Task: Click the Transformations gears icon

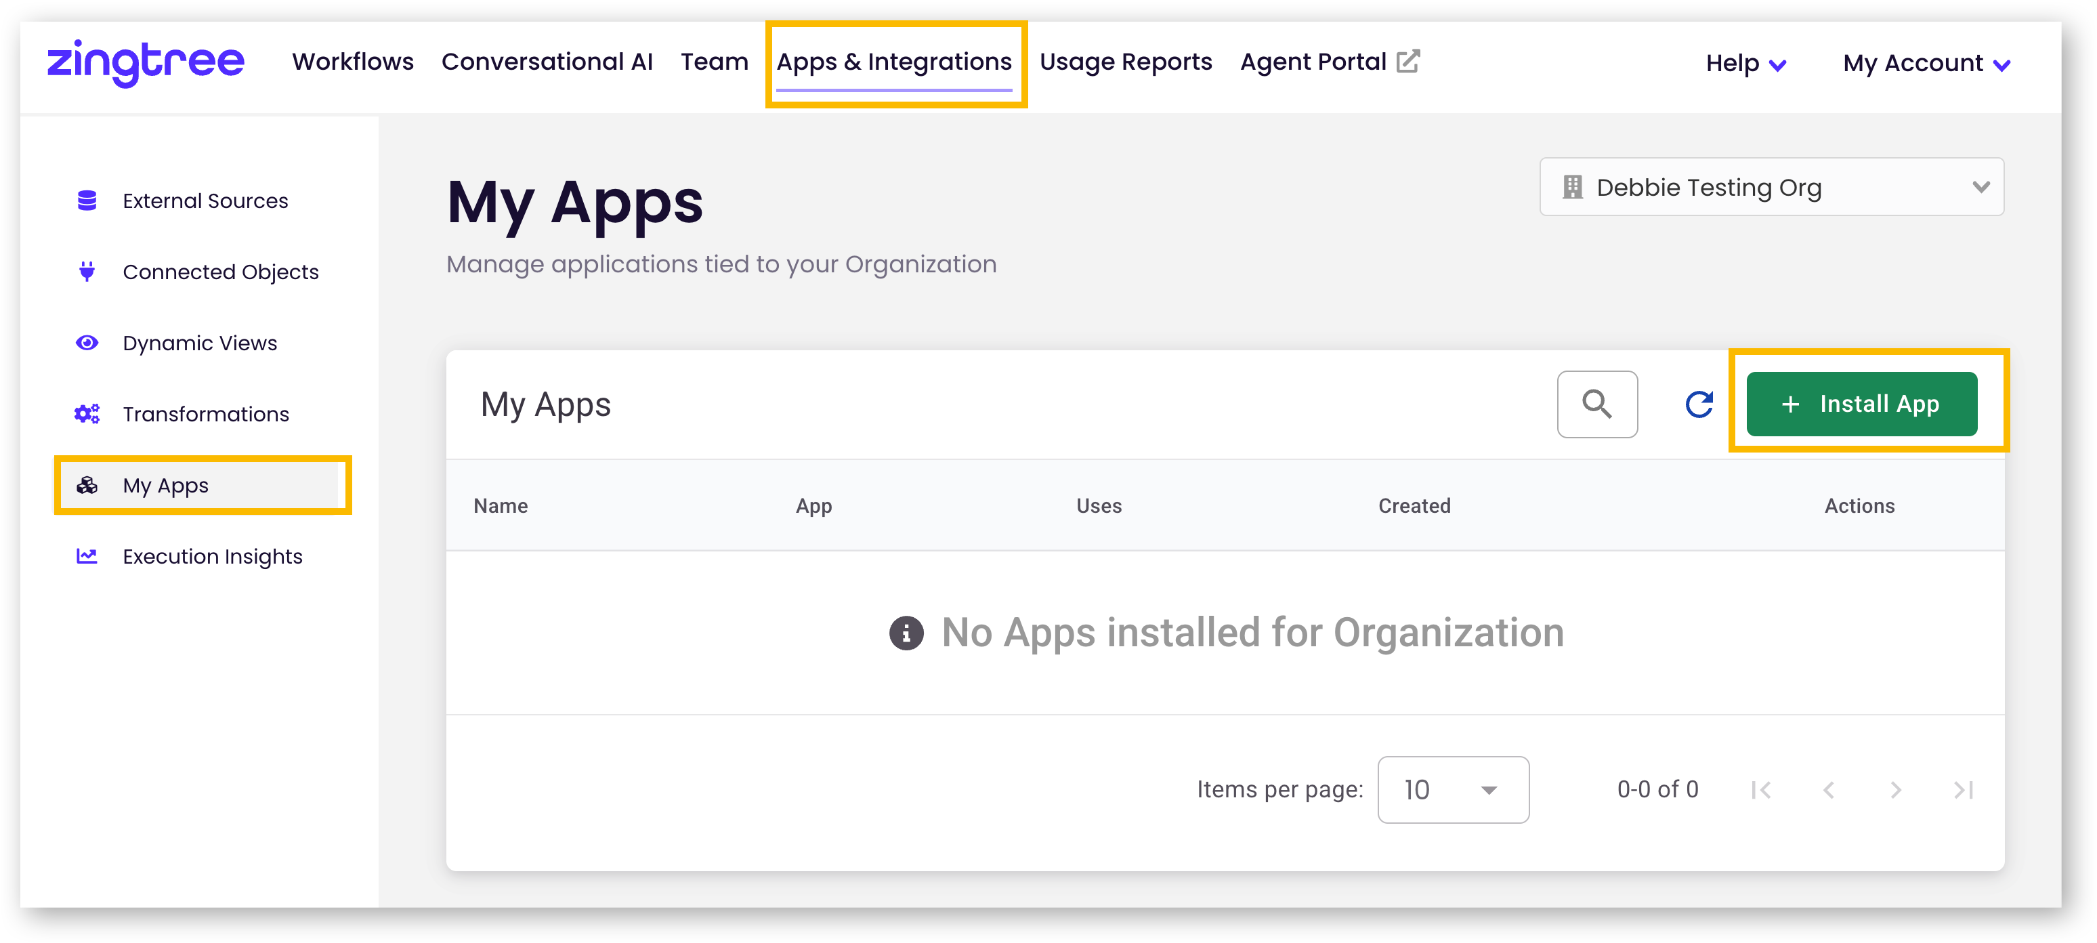Action: pos(87,414)
